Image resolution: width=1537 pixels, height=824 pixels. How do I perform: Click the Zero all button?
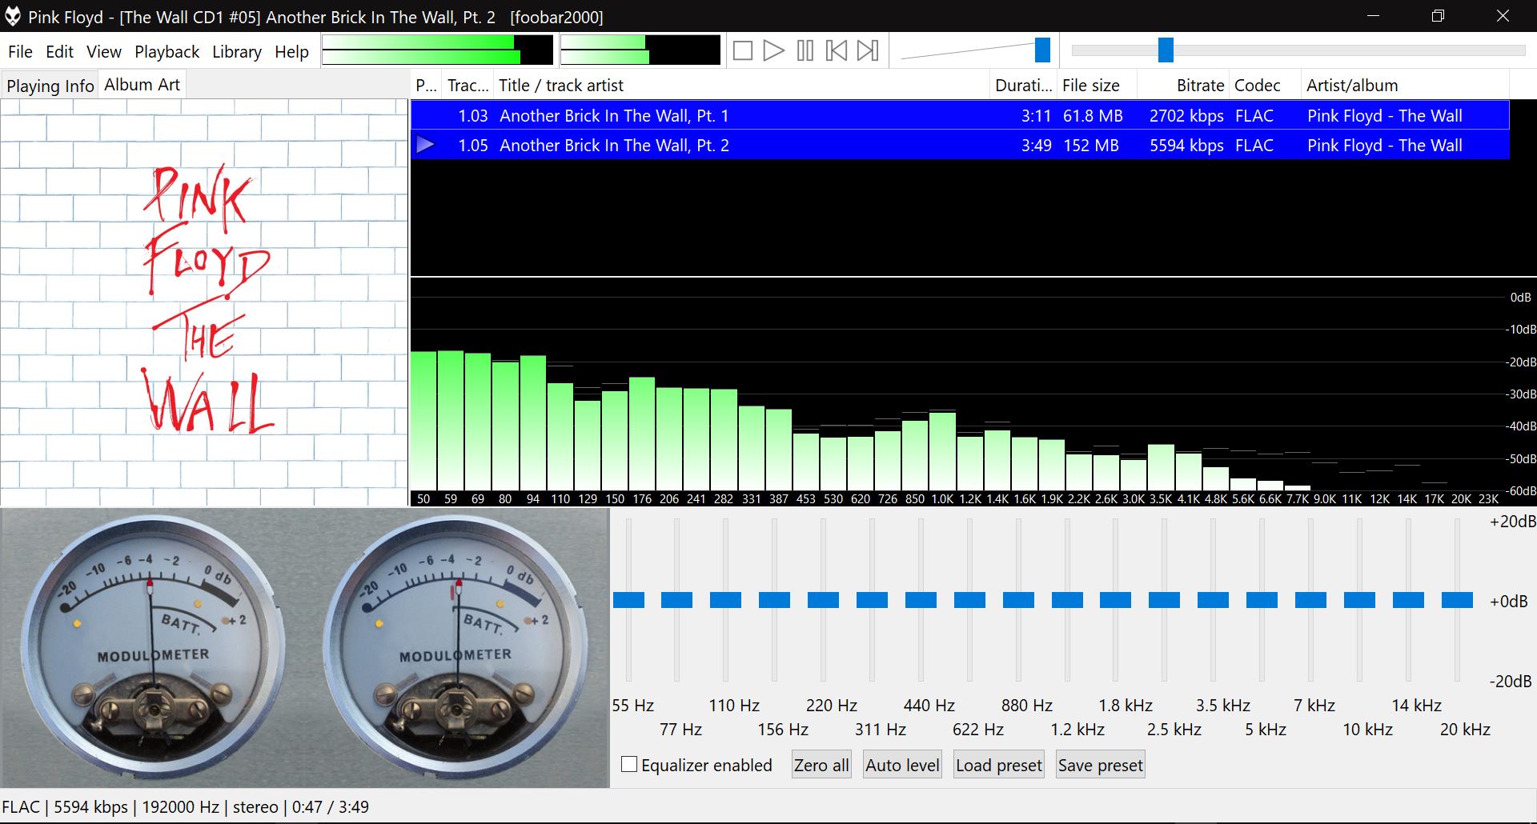click(821, 766)
